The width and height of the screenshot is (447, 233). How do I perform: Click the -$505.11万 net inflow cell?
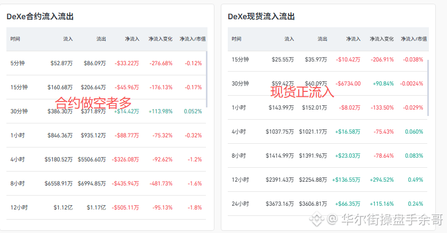click(x=125, y=207)
